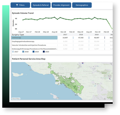Click the Nov-17 axis label
The width and height of the screenshot is (120, 115).
click(29, 32)
